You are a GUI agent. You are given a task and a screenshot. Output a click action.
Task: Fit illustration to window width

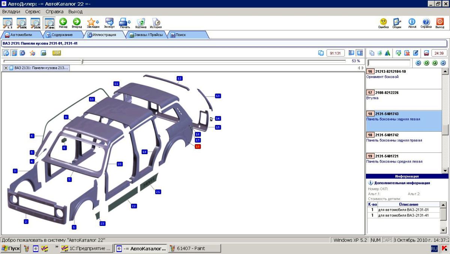(49, 23)
